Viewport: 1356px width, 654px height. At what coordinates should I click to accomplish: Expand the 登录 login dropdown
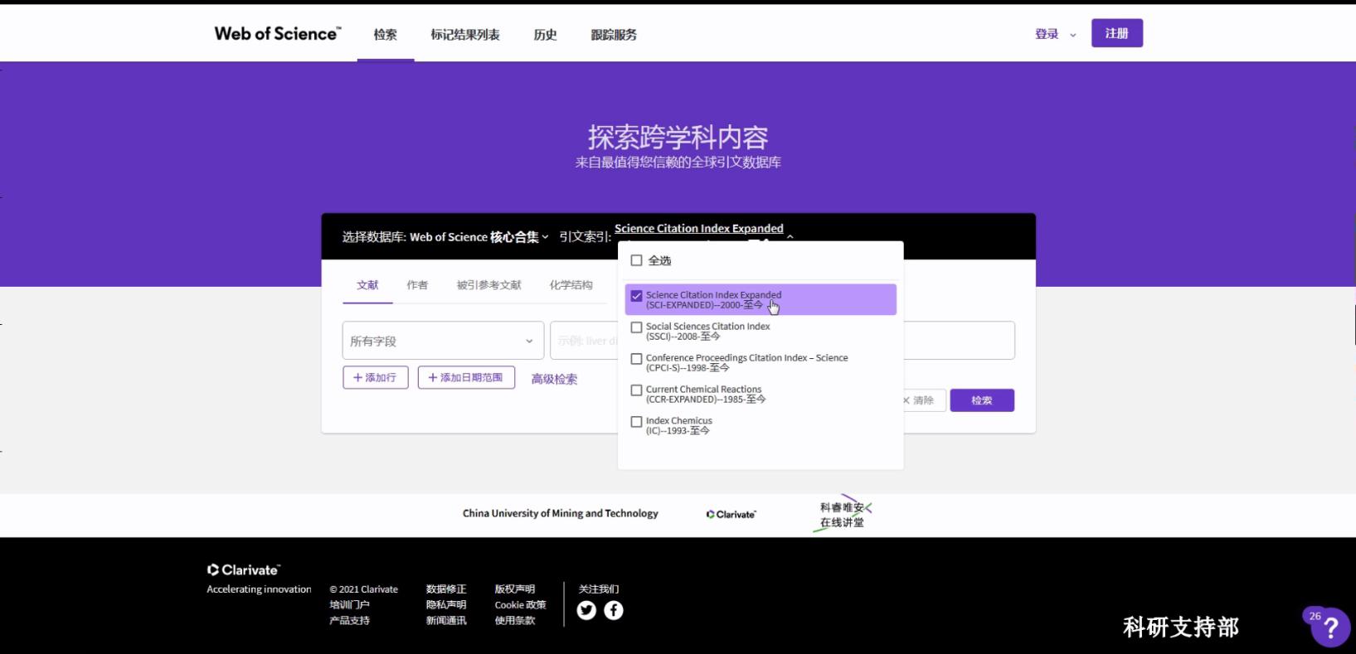point(1054,35)
